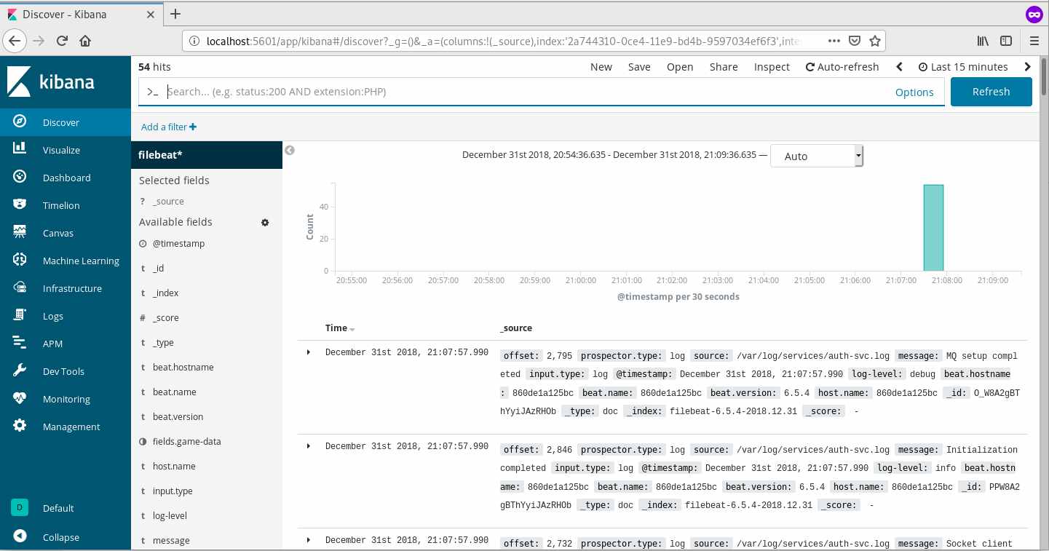1049x551 pixels.
Task: Open the Last 15 minutes time picker
Action: [x=963, y=67]
